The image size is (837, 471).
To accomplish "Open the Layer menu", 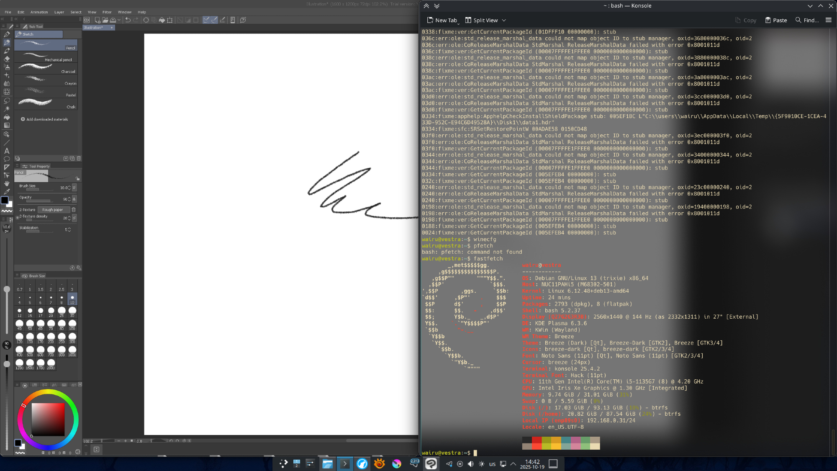I will click(59, 12).
